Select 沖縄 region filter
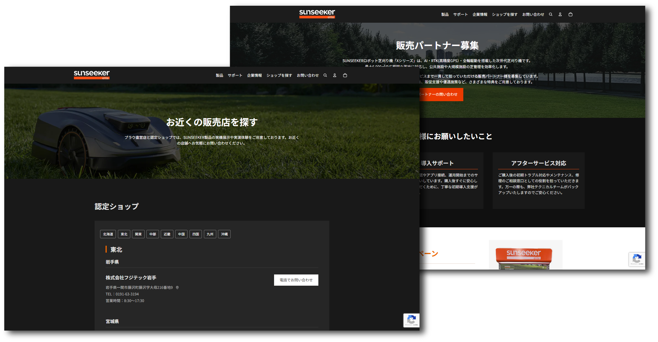 coord(224,234)
